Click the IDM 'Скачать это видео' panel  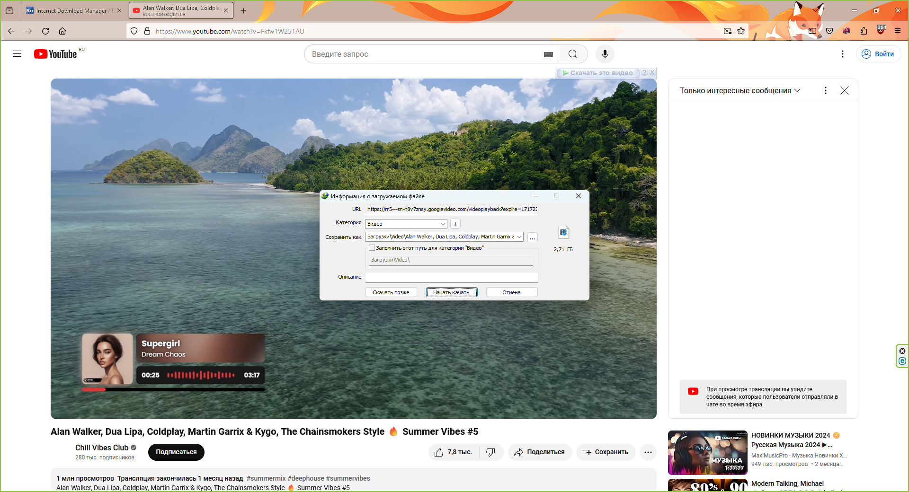click(597, 73)
